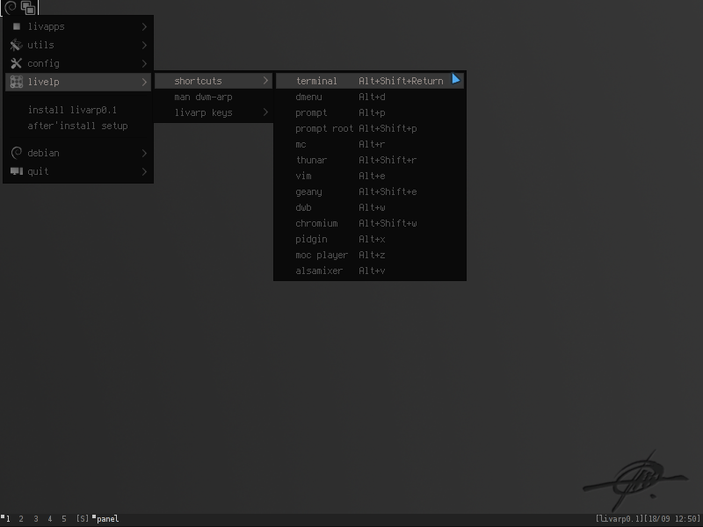Click the Debian swirl icon in top bar
This screenshot has height=527, width=703.
pyautogui.click(x=11, y=7)
